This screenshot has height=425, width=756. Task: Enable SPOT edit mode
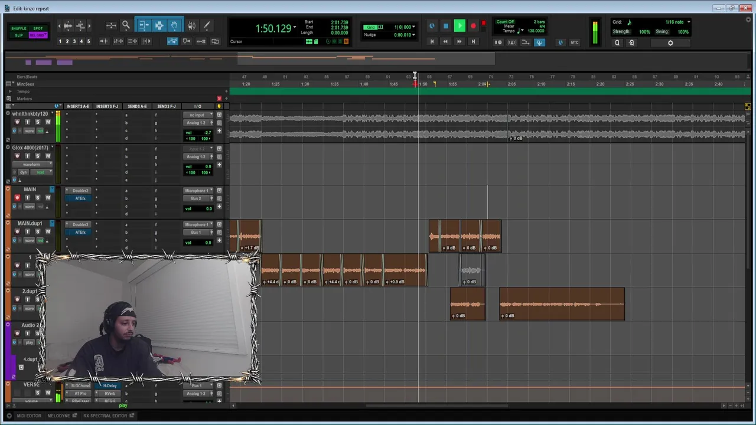click(x=38, y=28)
